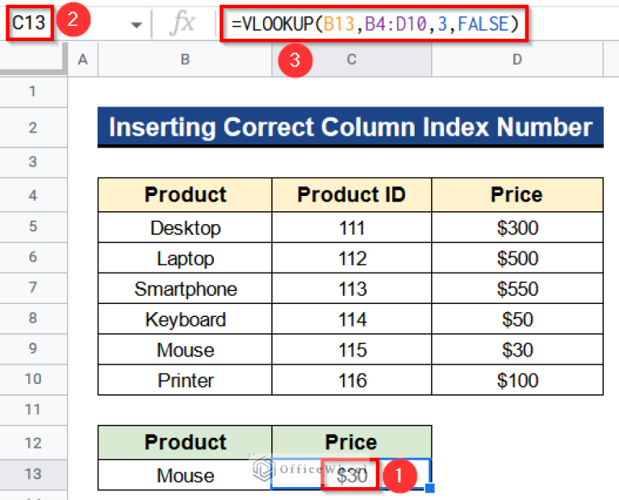Viewport: 619px width, 500px height.
Task: Select column D header
Action: [x=517, y=59]
